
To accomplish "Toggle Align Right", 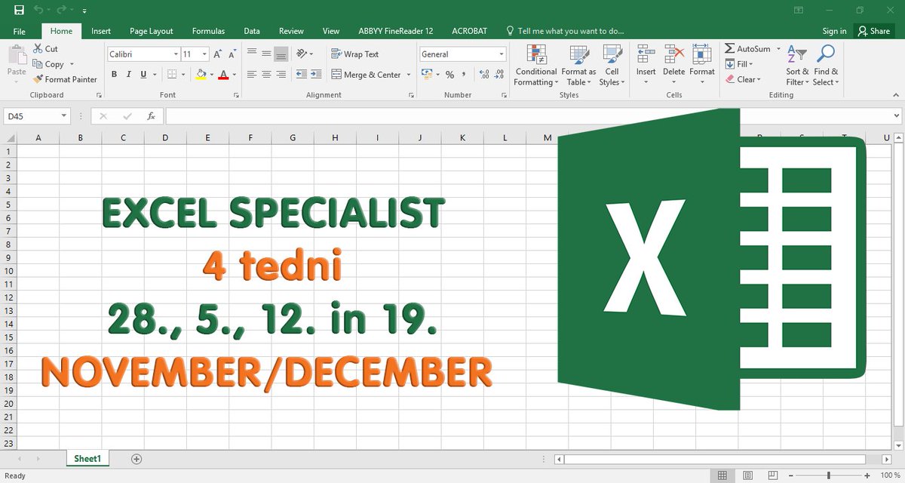I will pyautogui.click(x=281, y=75).
